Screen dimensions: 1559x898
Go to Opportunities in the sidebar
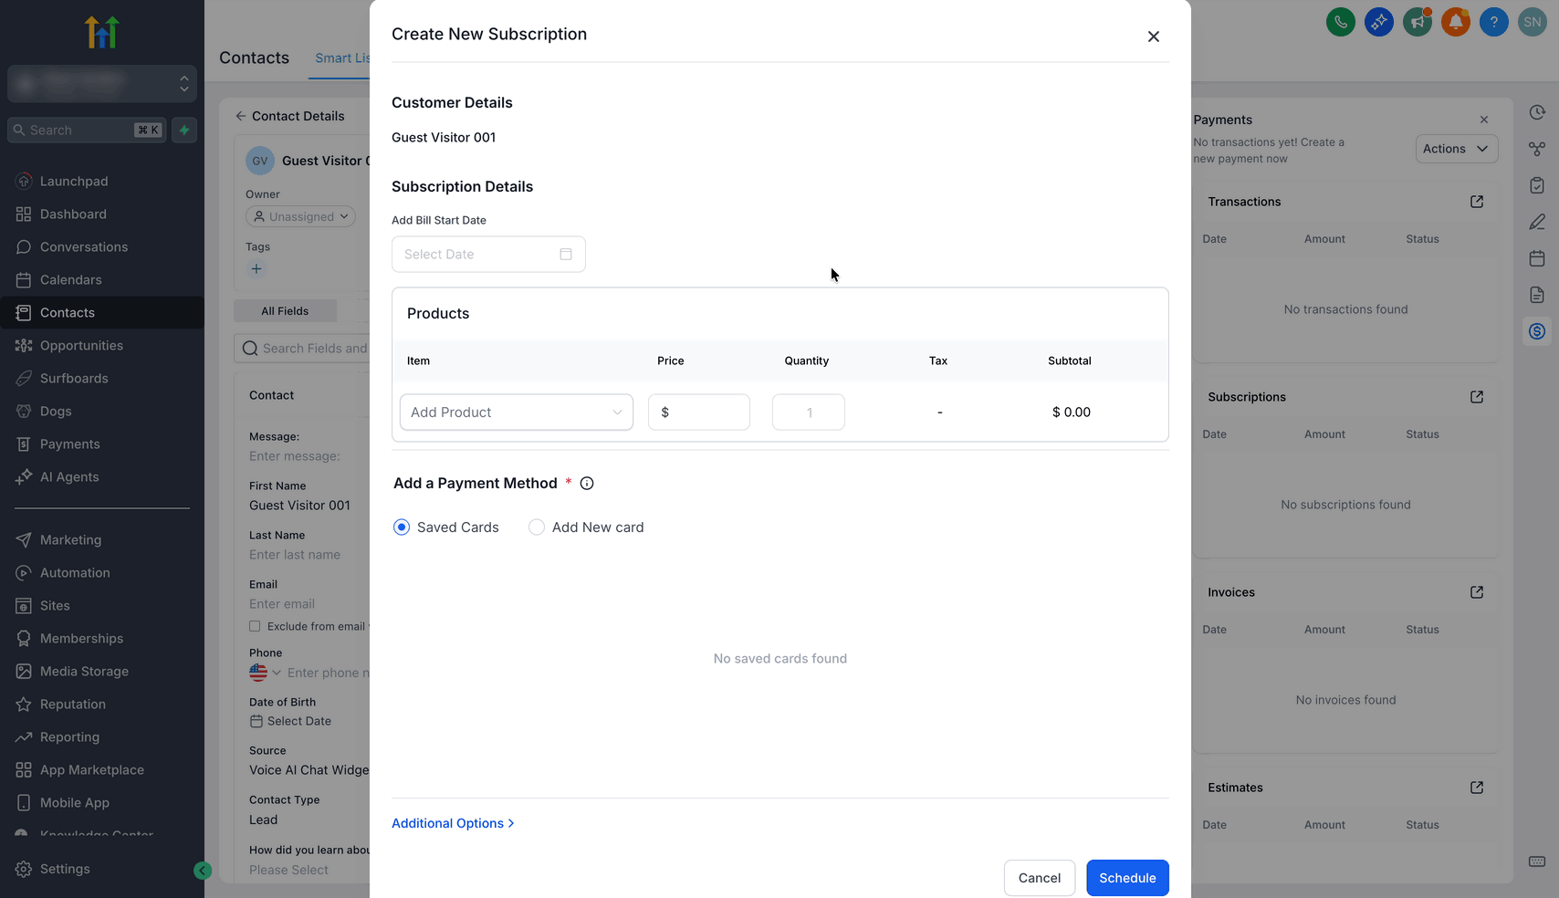pos(81,346)
